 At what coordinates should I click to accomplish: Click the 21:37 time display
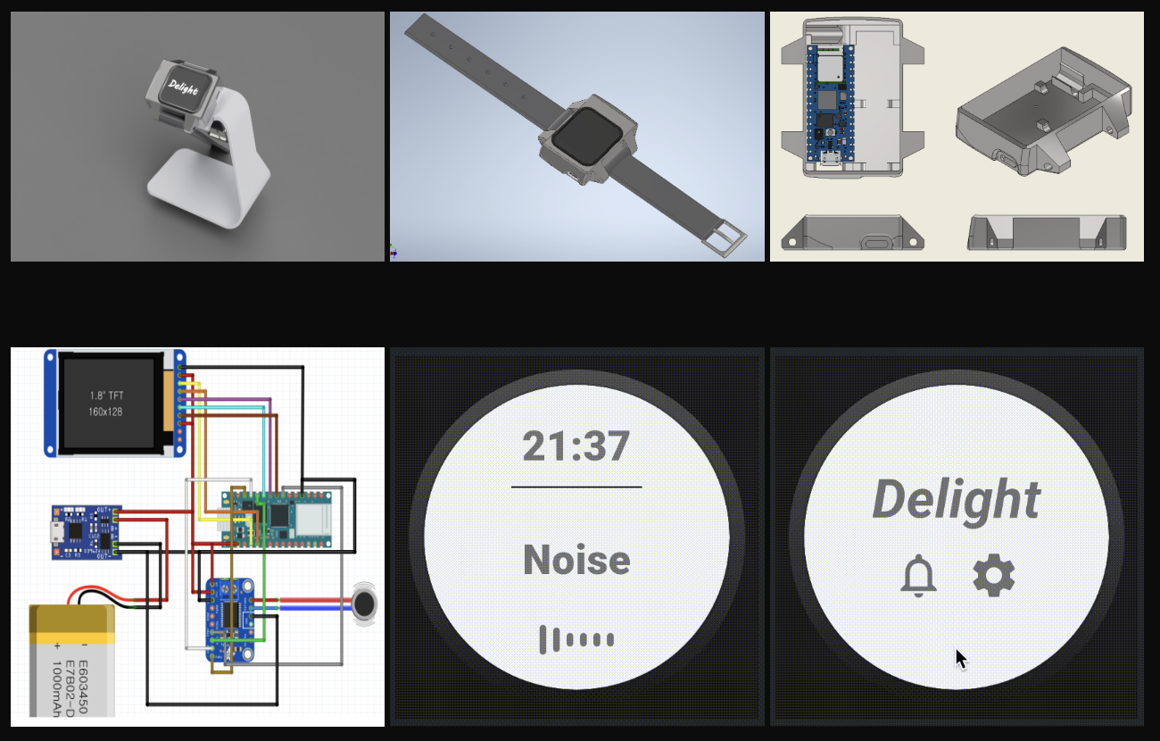coord(576,445)
